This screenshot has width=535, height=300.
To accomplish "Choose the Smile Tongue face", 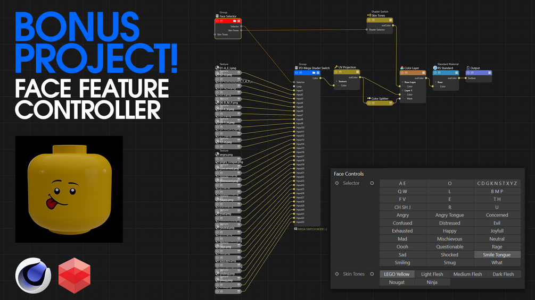I will (497, 254).
